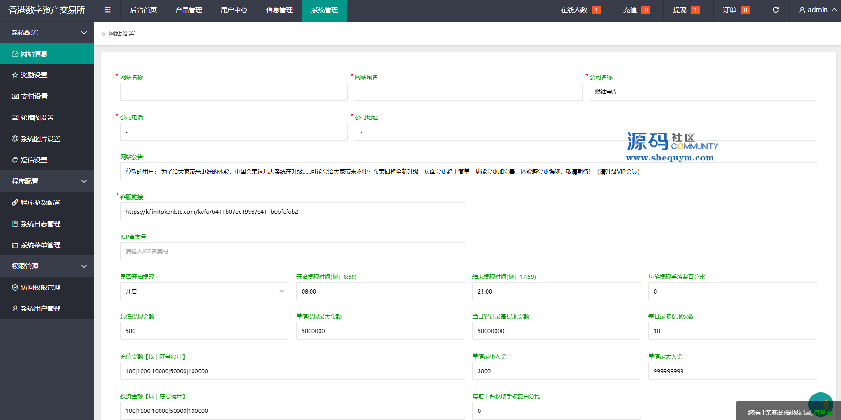Viewport: 841px width, 420px height.
Task: Open 系统日志管理 in the sidebar
Action: pyautogui.click(x=40, y=224)
